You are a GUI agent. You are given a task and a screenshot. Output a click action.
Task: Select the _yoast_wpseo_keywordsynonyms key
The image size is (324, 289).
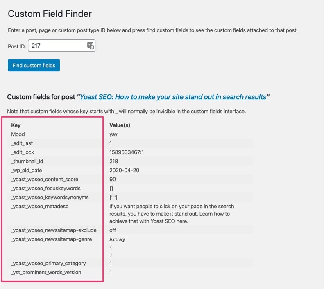tap(50, 197)
